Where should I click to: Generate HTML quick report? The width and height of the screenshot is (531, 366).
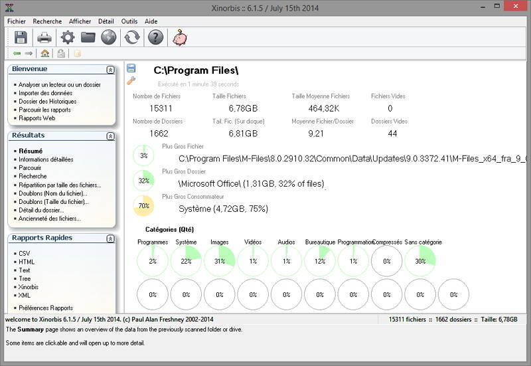pos(27,262)
